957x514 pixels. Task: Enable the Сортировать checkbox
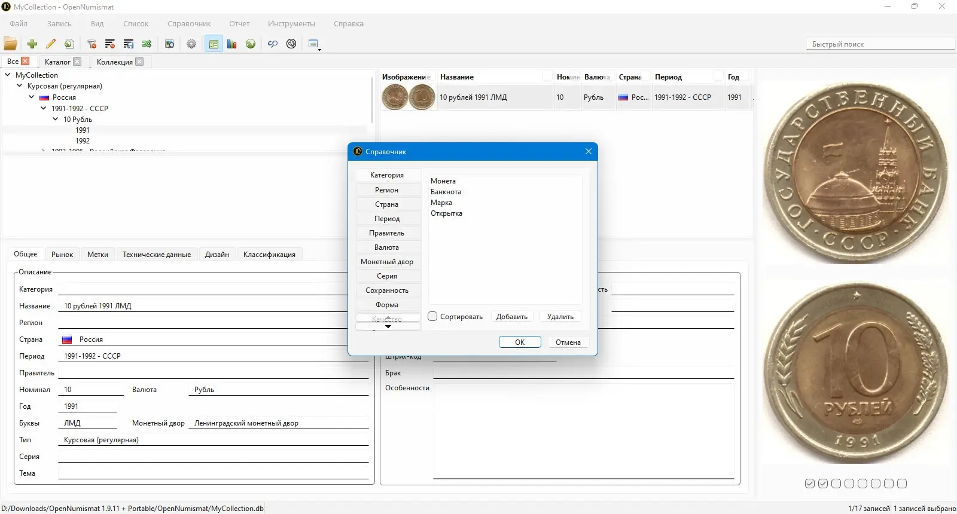(x=433, y=317)
